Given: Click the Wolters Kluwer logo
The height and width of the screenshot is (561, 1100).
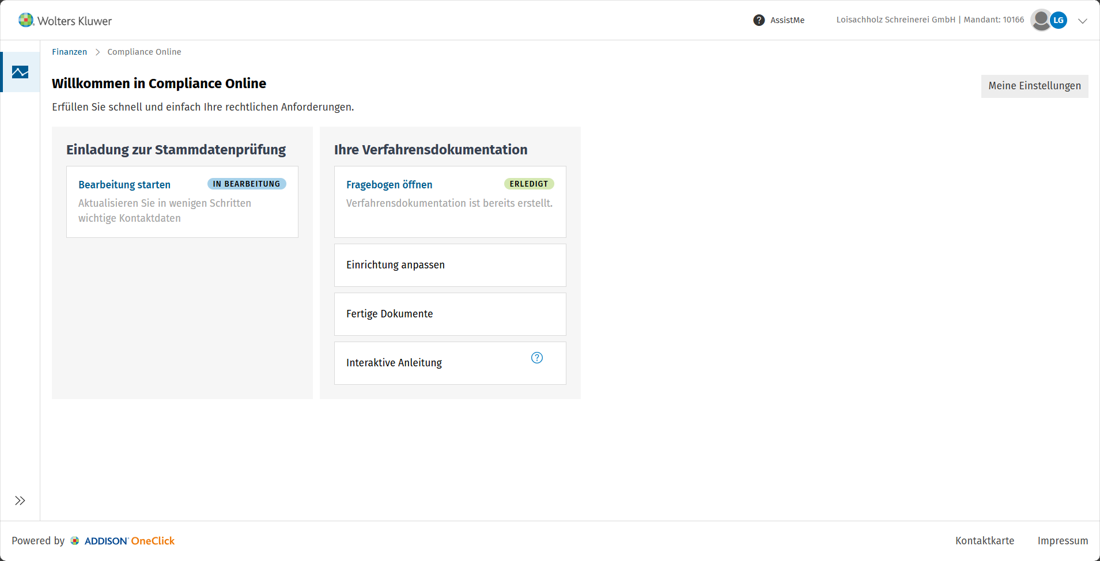Looking at the screenshot, I should (65, 21).
